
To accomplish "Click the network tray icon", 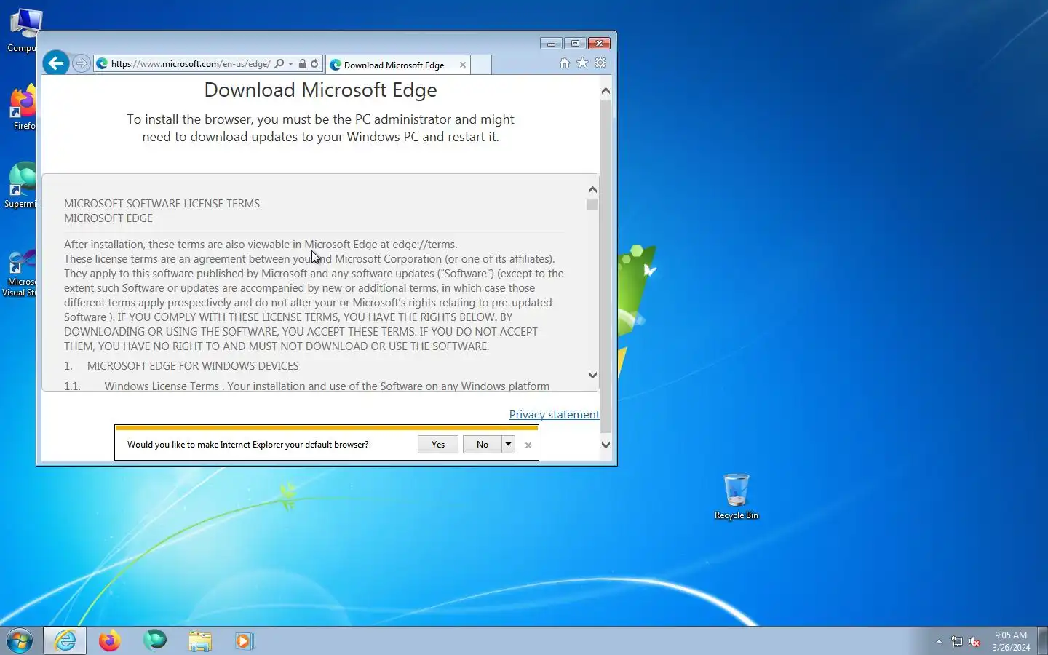I will [x=957, y=641].
